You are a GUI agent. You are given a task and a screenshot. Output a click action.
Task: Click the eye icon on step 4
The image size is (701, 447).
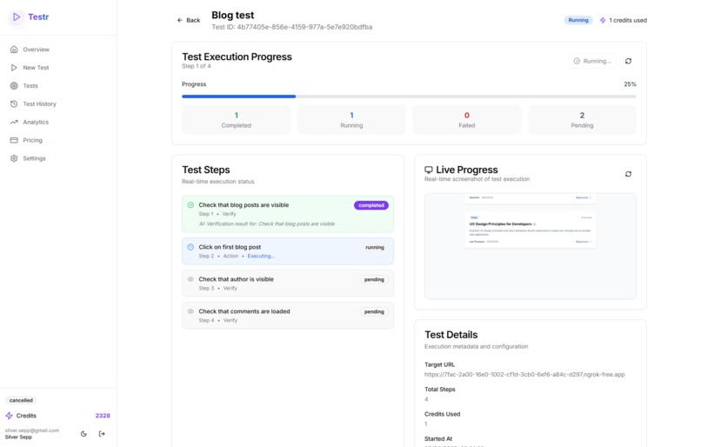(x=190, y=311)
